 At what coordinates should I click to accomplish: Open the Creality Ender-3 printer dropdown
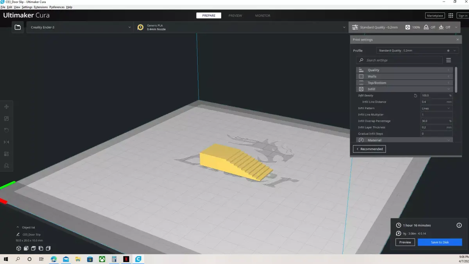(x=80, y=27)
